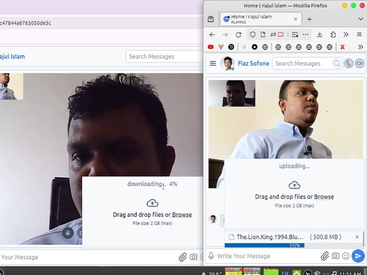Viewport: 367px width, 275px height.
Task: Open camera icon in Firefox chat input
Action: click(x=335, y=256)
